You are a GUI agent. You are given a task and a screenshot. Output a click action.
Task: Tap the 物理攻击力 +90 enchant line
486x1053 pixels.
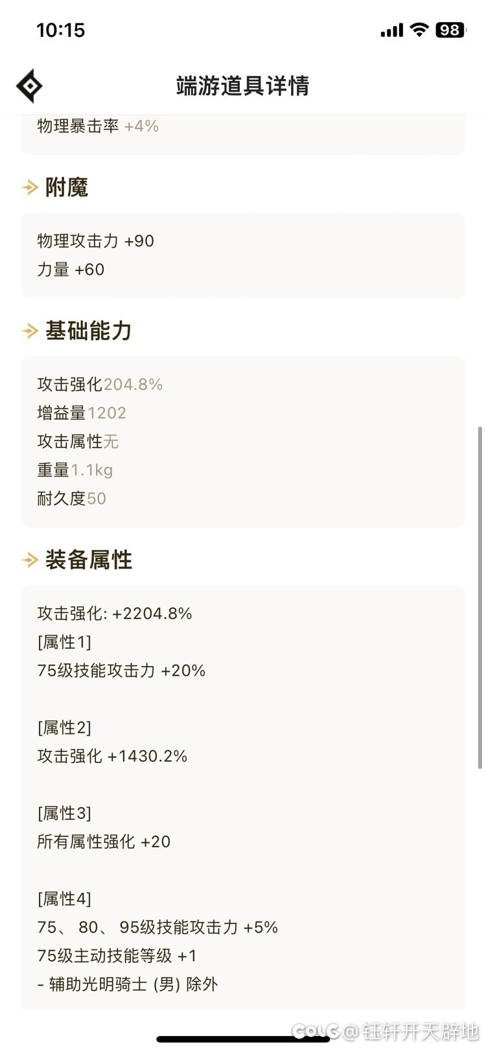tap(96, 241)
